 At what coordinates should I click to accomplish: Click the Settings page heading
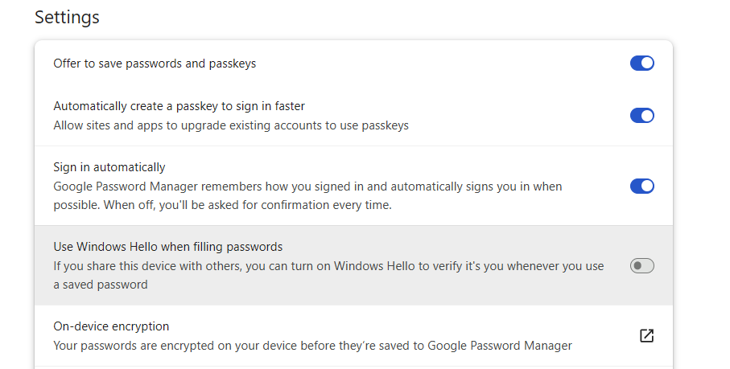click(x=67, y=18)
